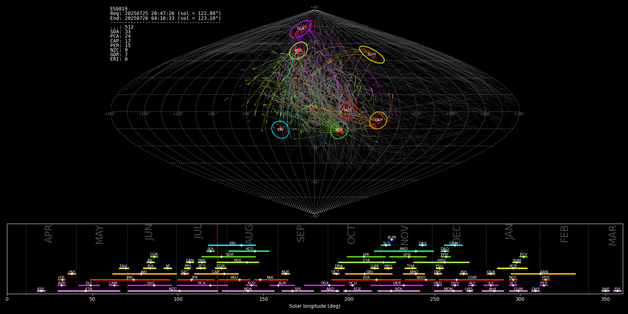Click the AUG month label
Viewport: 628px width, 314px height.
[x=249, y=234]
